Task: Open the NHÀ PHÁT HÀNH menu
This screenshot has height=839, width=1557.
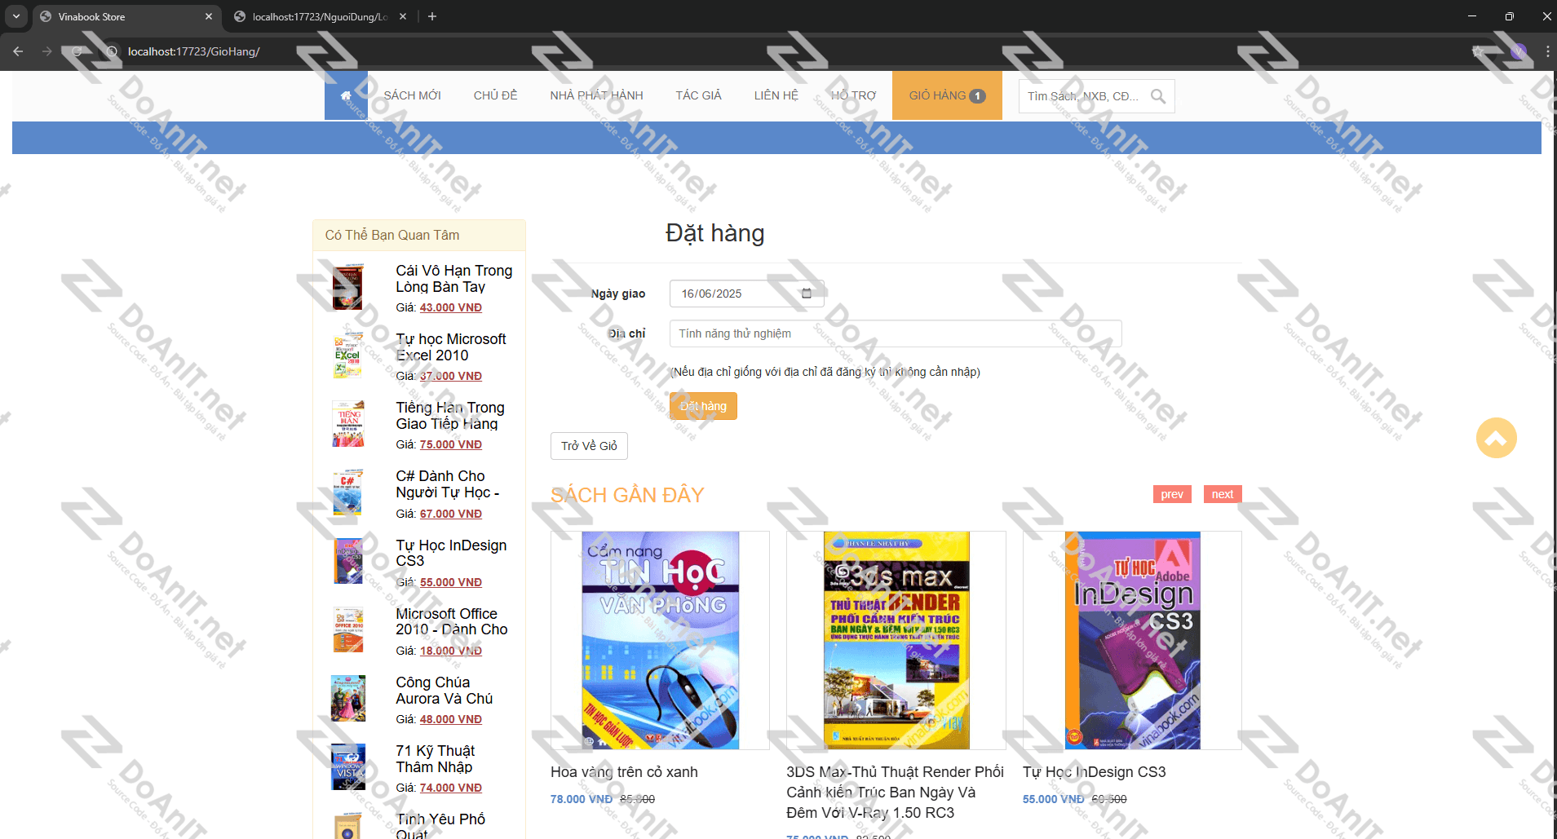Action: pos(596,95)
